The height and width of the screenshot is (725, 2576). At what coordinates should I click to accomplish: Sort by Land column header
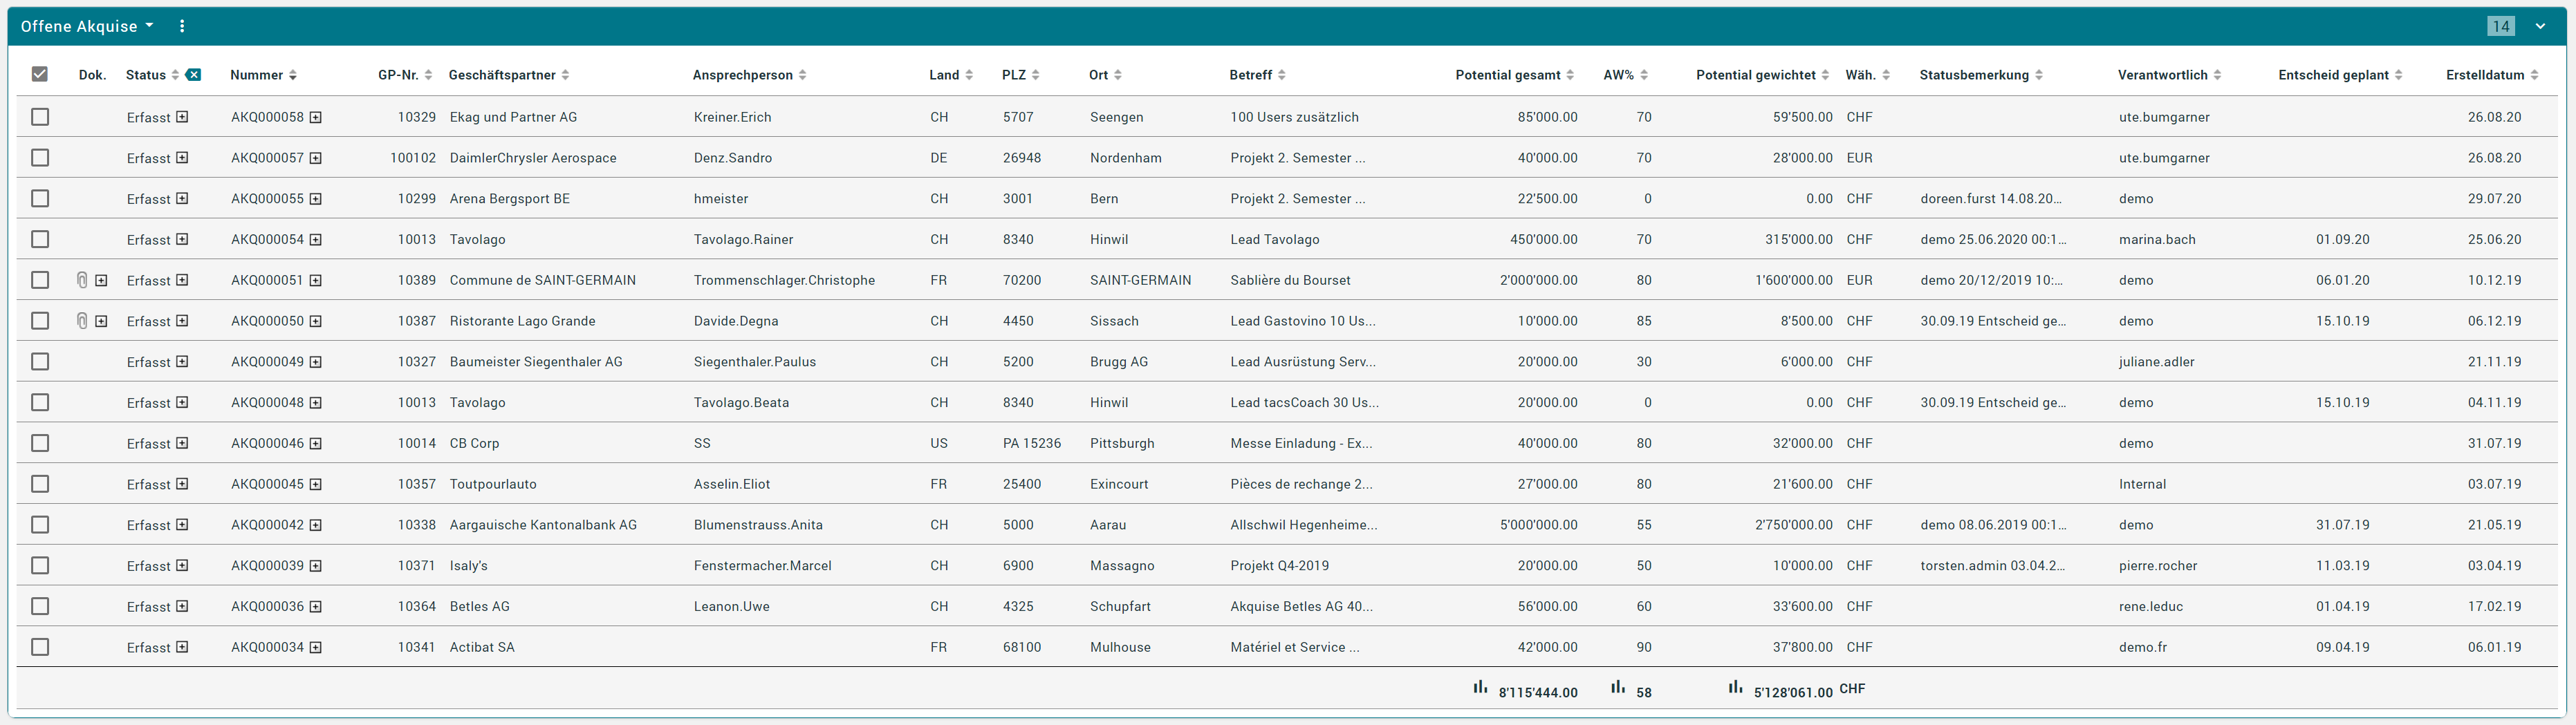951,75
